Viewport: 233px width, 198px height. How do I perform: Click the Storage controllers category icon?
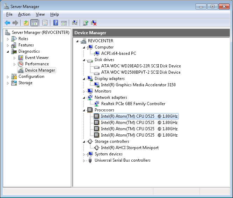tap(90, 141)
